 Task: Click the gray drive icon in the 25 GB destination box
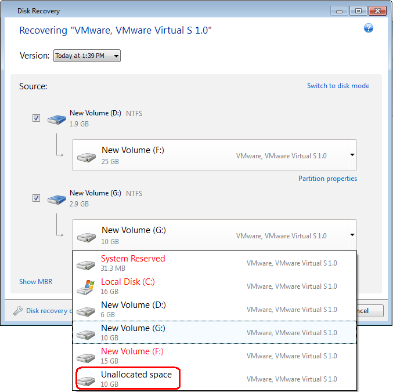point(86,157)
